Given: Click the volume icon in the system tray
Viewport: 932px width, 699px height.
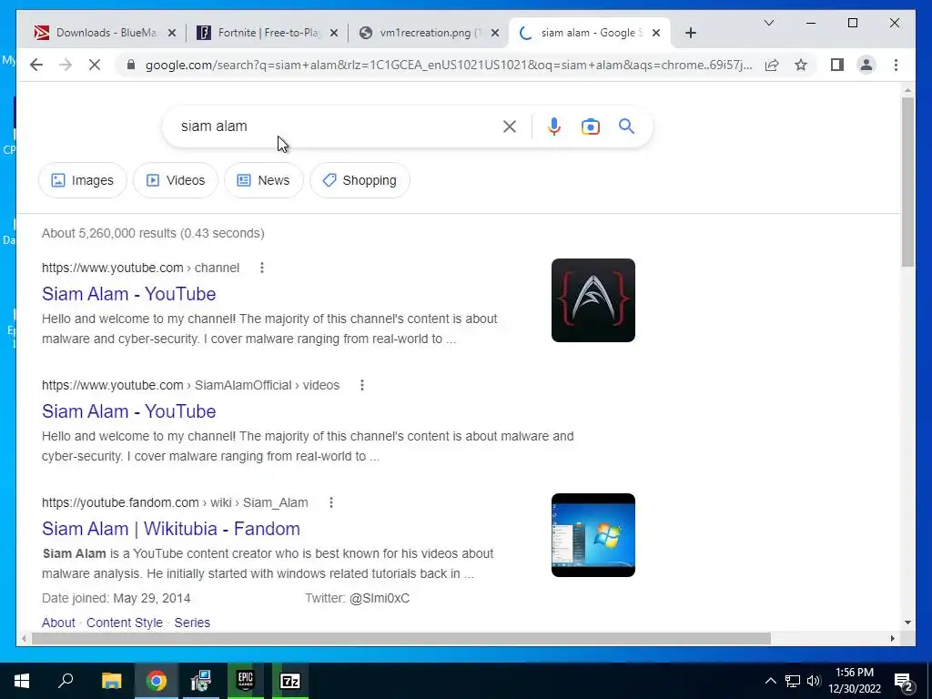Looking at the screenshot, I should (x=814, y=681).
